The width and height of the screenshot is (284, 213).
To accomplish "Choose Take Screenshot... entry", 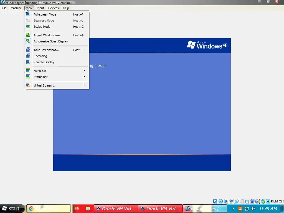I will pyautogui.click(x=57, y=50).
